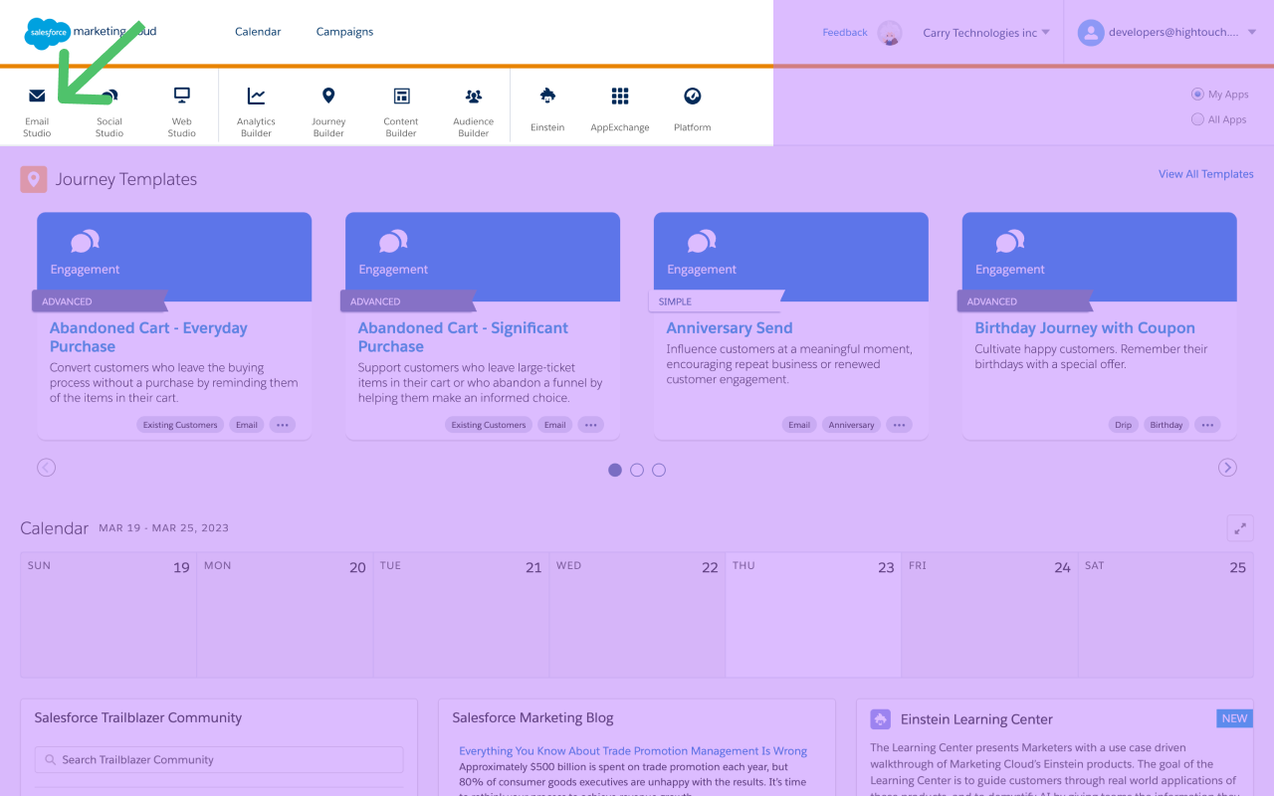Open AppExchange grid icon
Viewport: 1274px width, 797px height.
pos(620,97)
